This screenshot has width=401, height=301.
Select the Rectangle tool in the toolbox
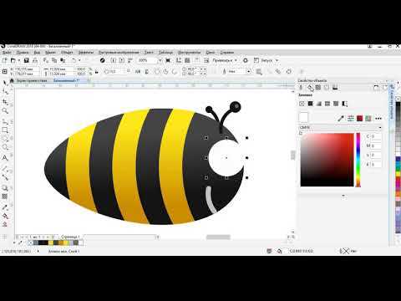point(5,130)
